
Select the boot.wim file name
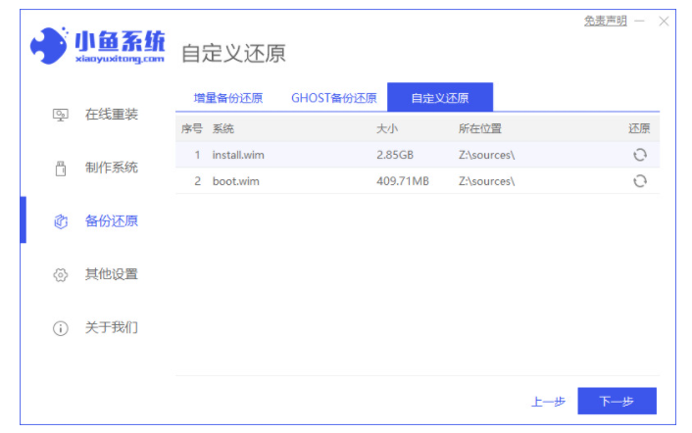[x=235, y=181]
